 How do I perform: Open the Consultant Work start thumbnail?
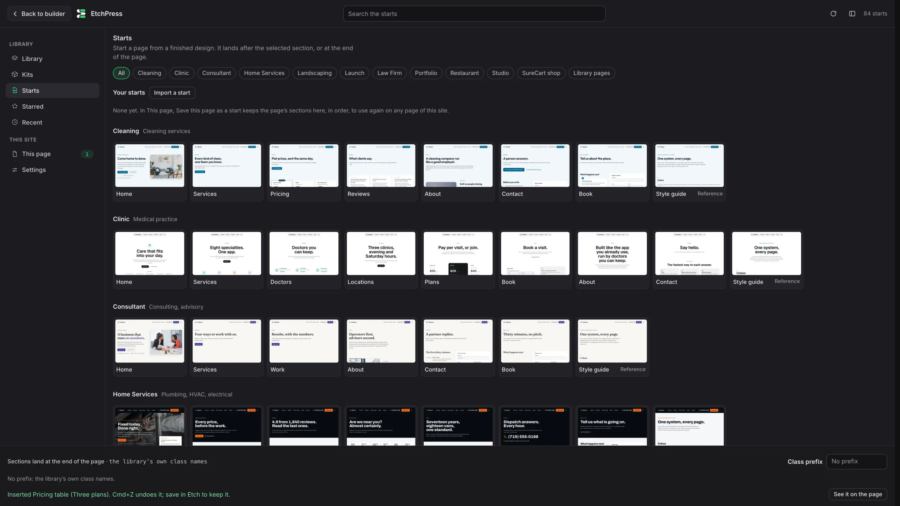tap(304, 341)
